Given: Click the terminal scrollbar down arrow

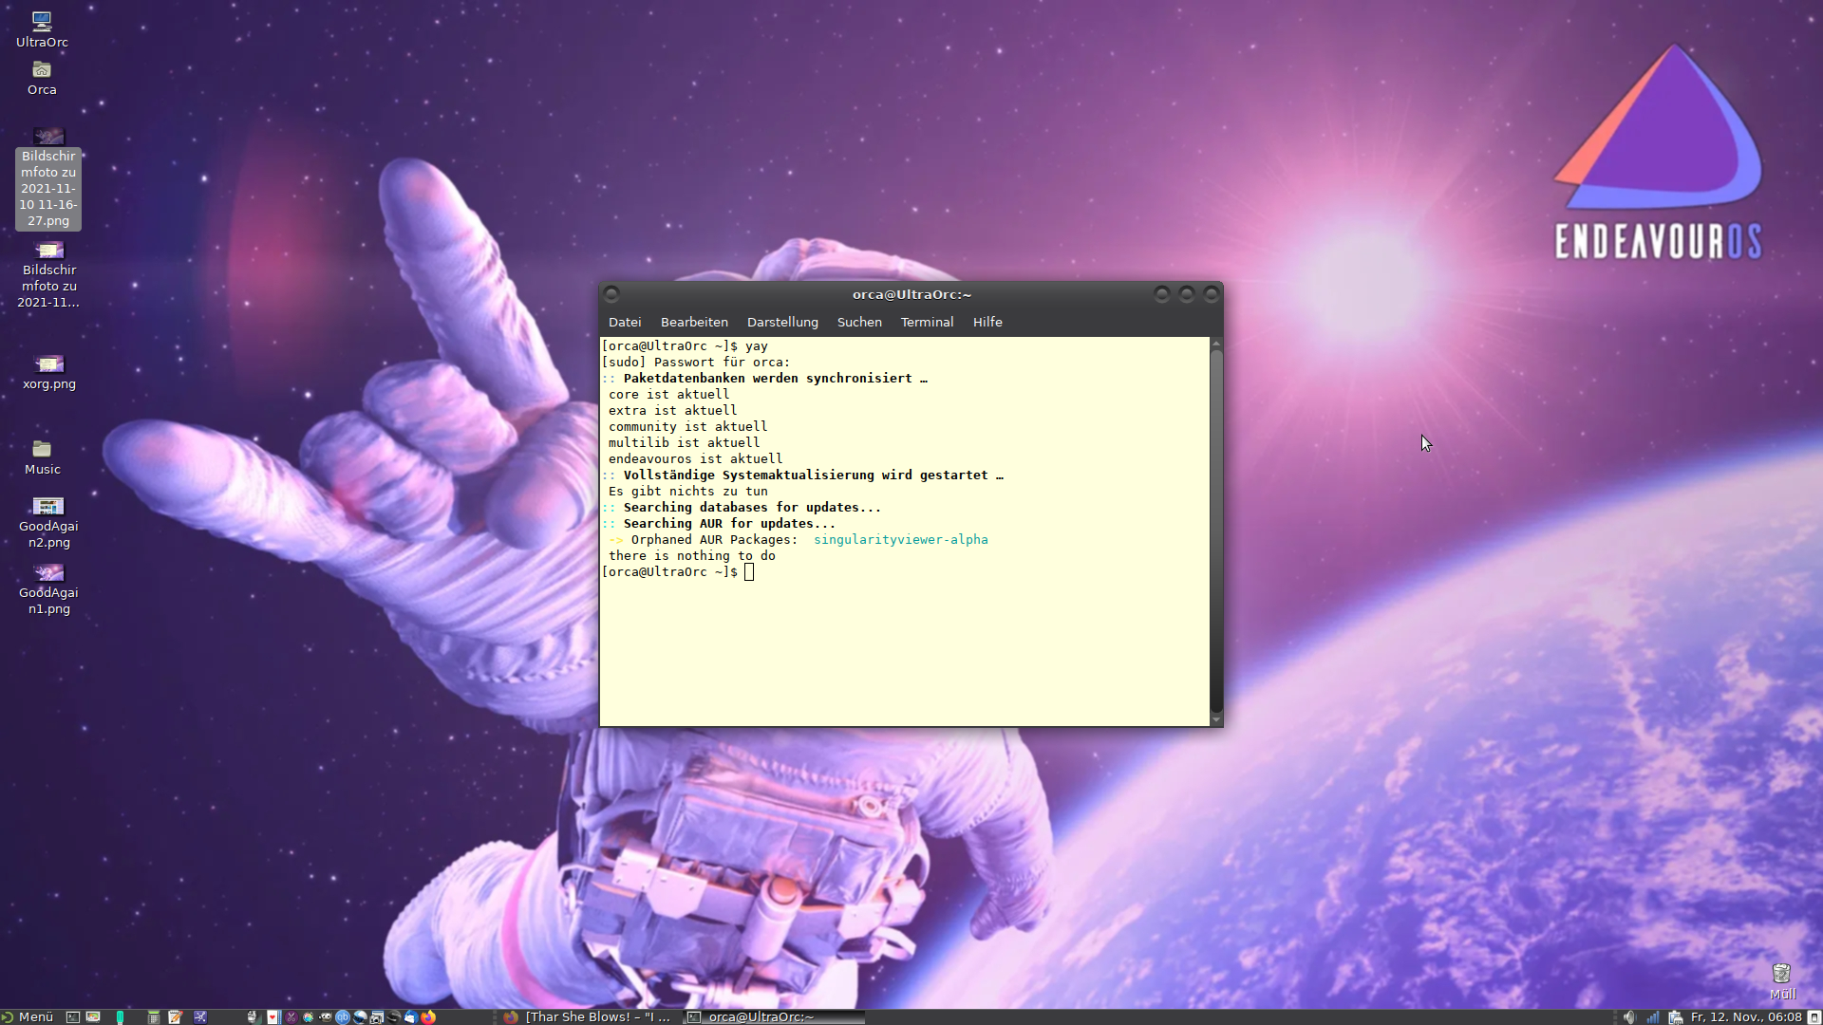Looking at the screenshot, I should 1216,720.
